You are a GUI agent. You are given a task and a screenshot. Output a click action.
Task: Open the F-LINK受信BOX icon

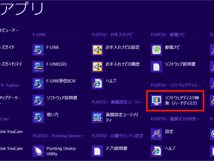click(38, 84)
